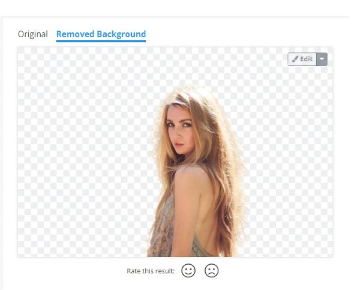
Task: Click the "Rate this result:" label
Action: coord(151,271)
